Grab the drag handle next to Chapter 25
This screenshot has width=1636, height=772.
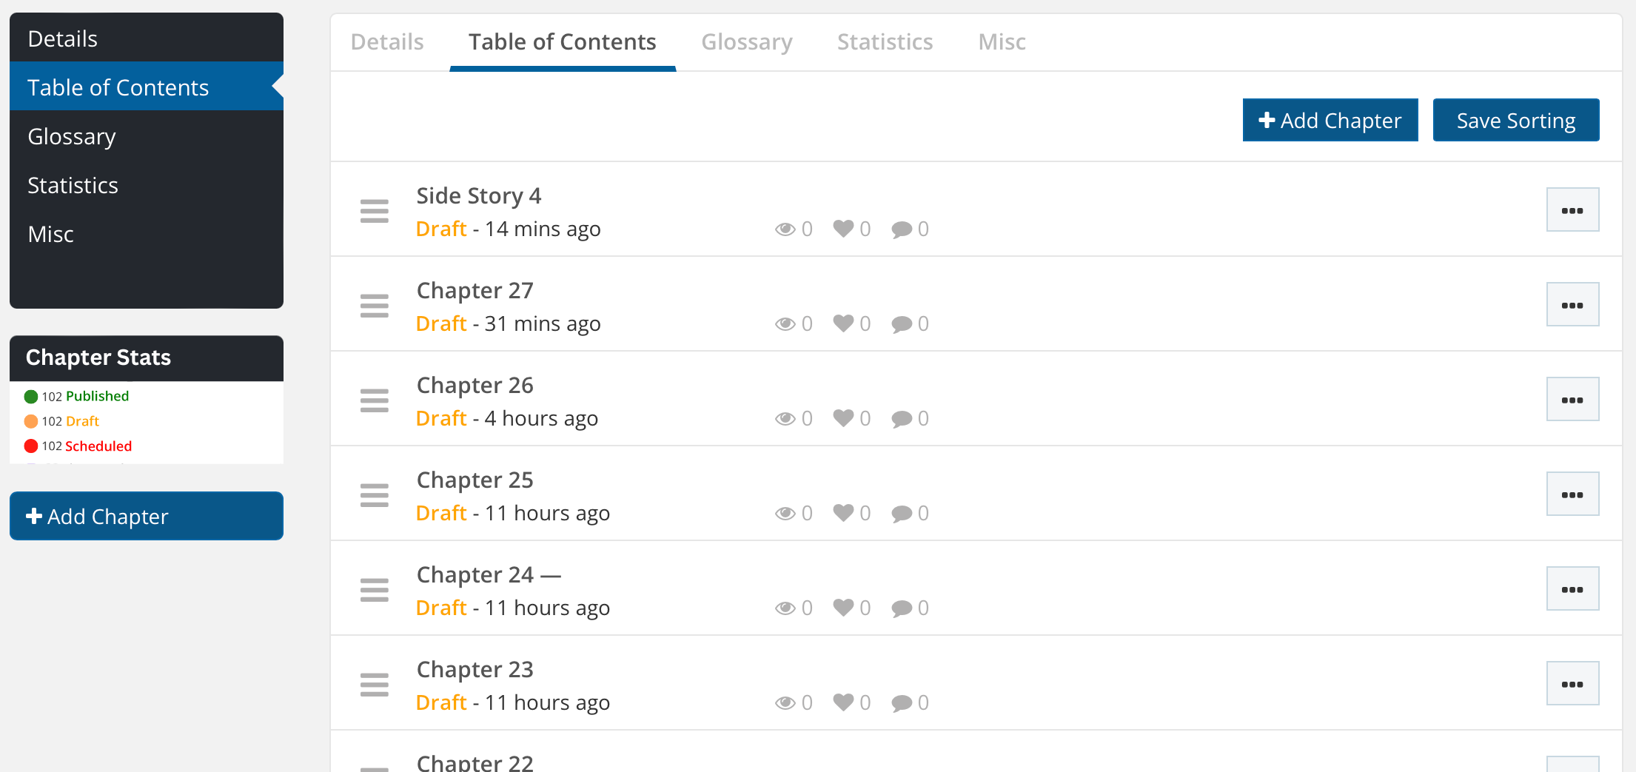pyautogui.click(x=375, y=494)
